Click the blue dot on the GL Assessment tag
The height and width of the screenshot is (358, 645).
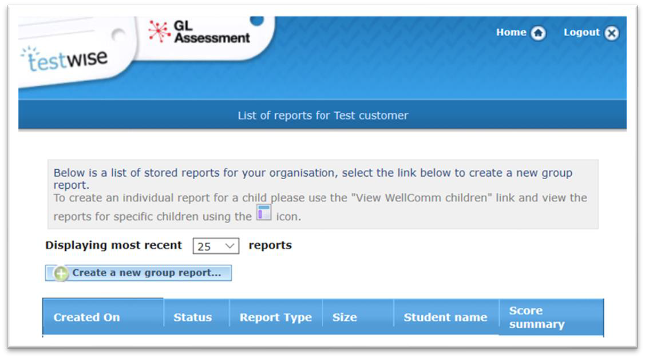click(x=257, y=21)
